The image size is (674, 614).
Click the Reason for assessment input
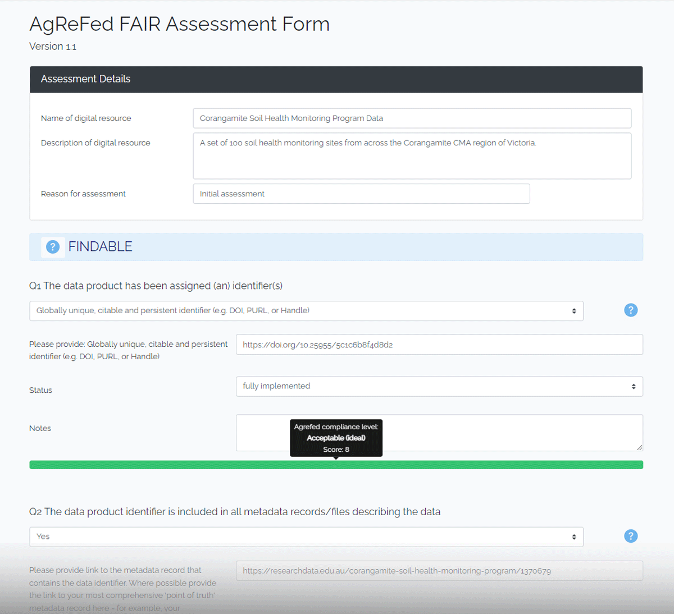(361, 194)
